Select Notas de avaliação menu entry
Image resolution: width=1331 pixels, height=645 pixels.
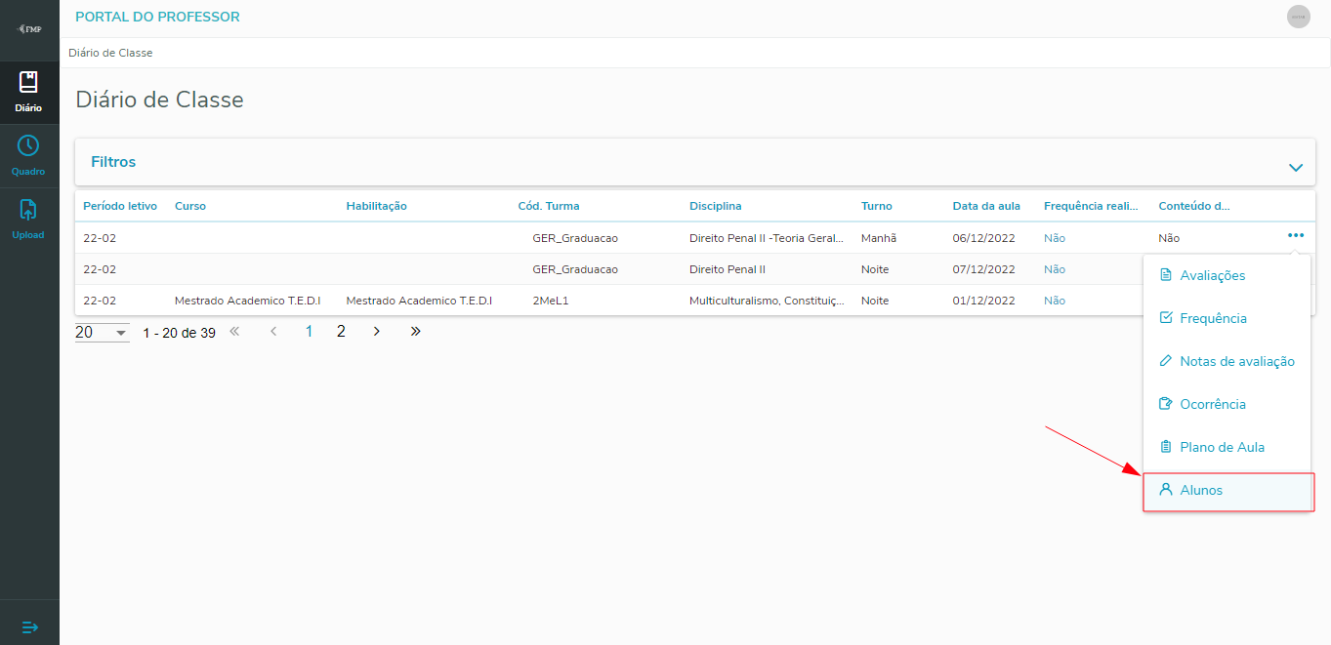pyautogui.click(x=1227, y=361)
